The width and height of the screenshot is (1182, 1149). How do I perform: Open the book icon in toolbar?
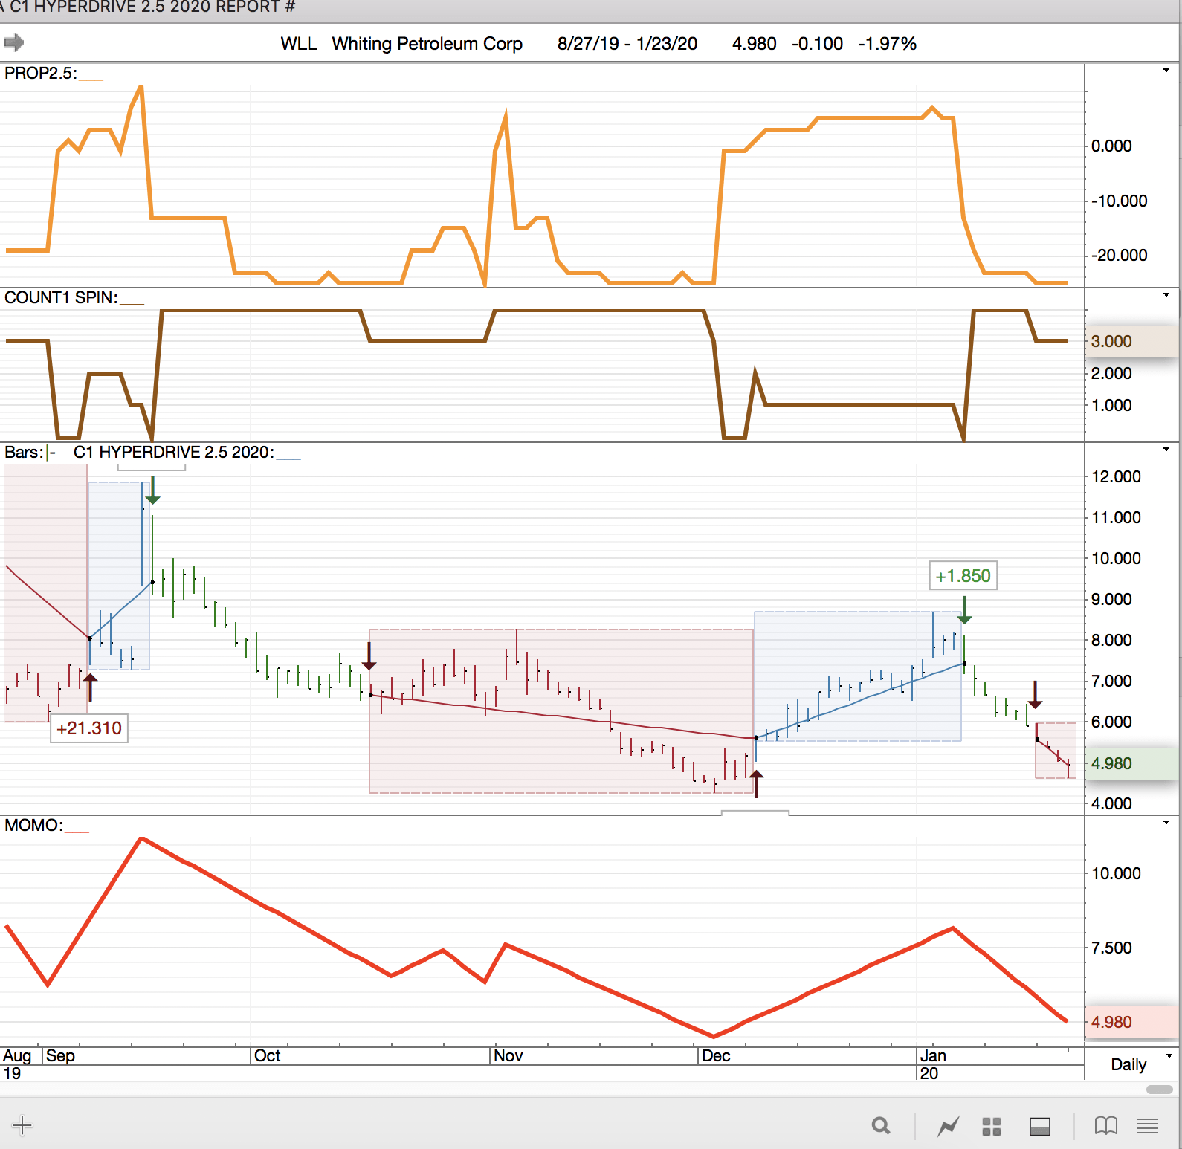(1105, 1126)
